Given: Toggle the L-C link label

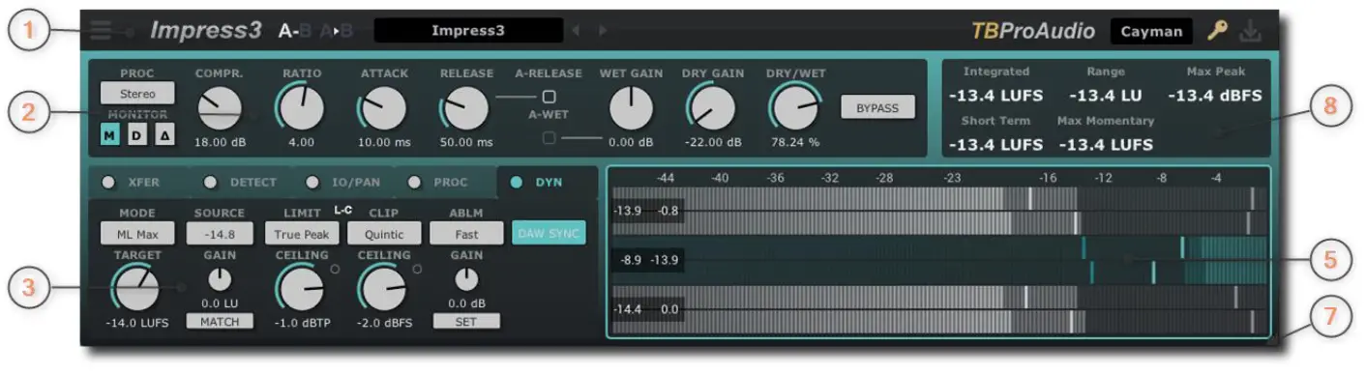Looking at the screenshot, I should pyautogui.click(x=342, y=209).
